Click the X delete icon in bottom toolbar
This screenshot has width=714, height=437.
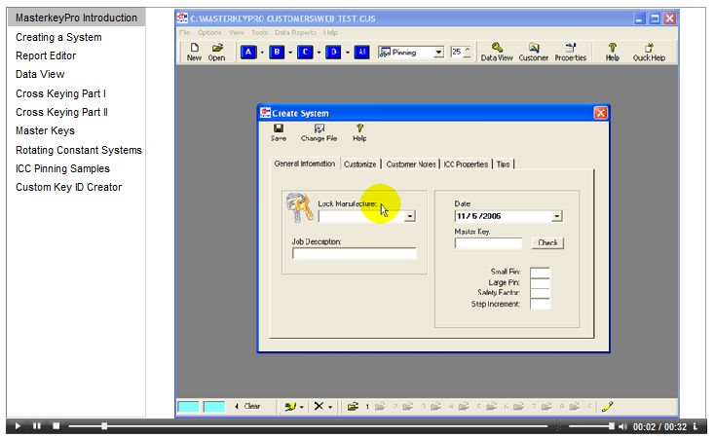319,406
